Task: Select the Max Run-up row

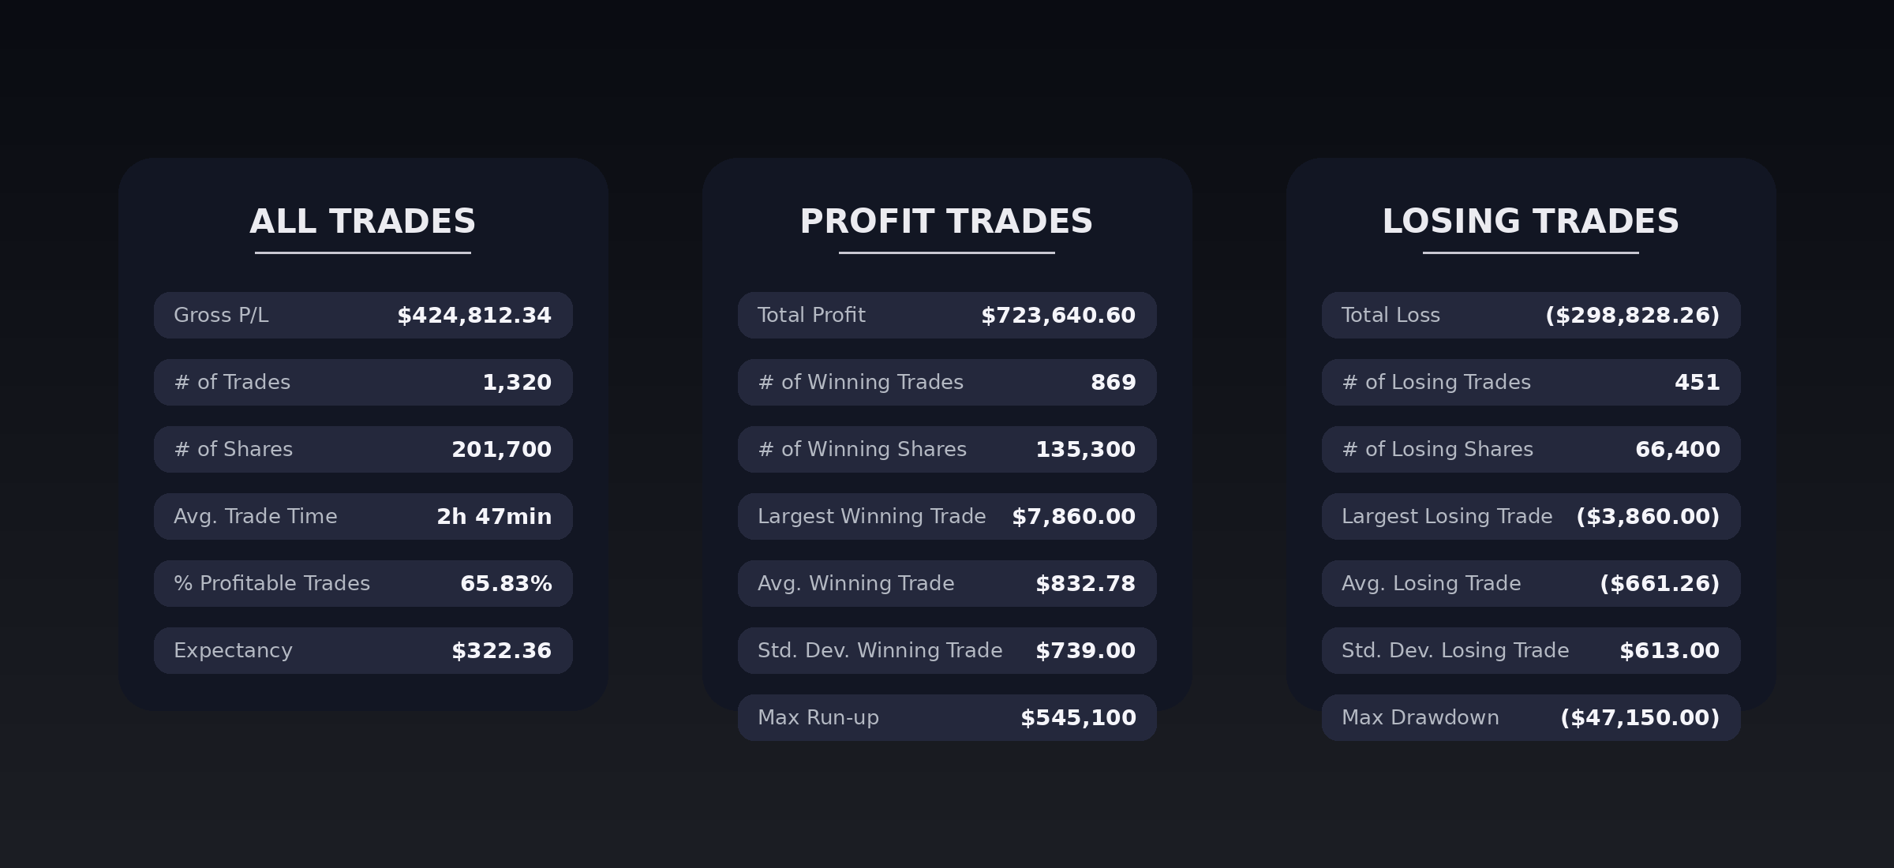Action: [x=947, y=718]
